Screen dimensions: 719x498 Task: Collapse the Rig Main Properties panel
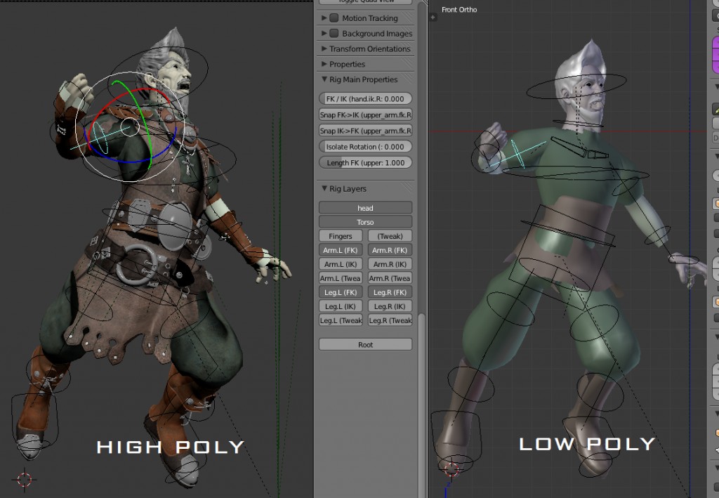[x=324, y=79]
